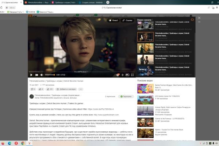
Task: Open the third channel video thumbnail
Action: [x=145, y=48]
